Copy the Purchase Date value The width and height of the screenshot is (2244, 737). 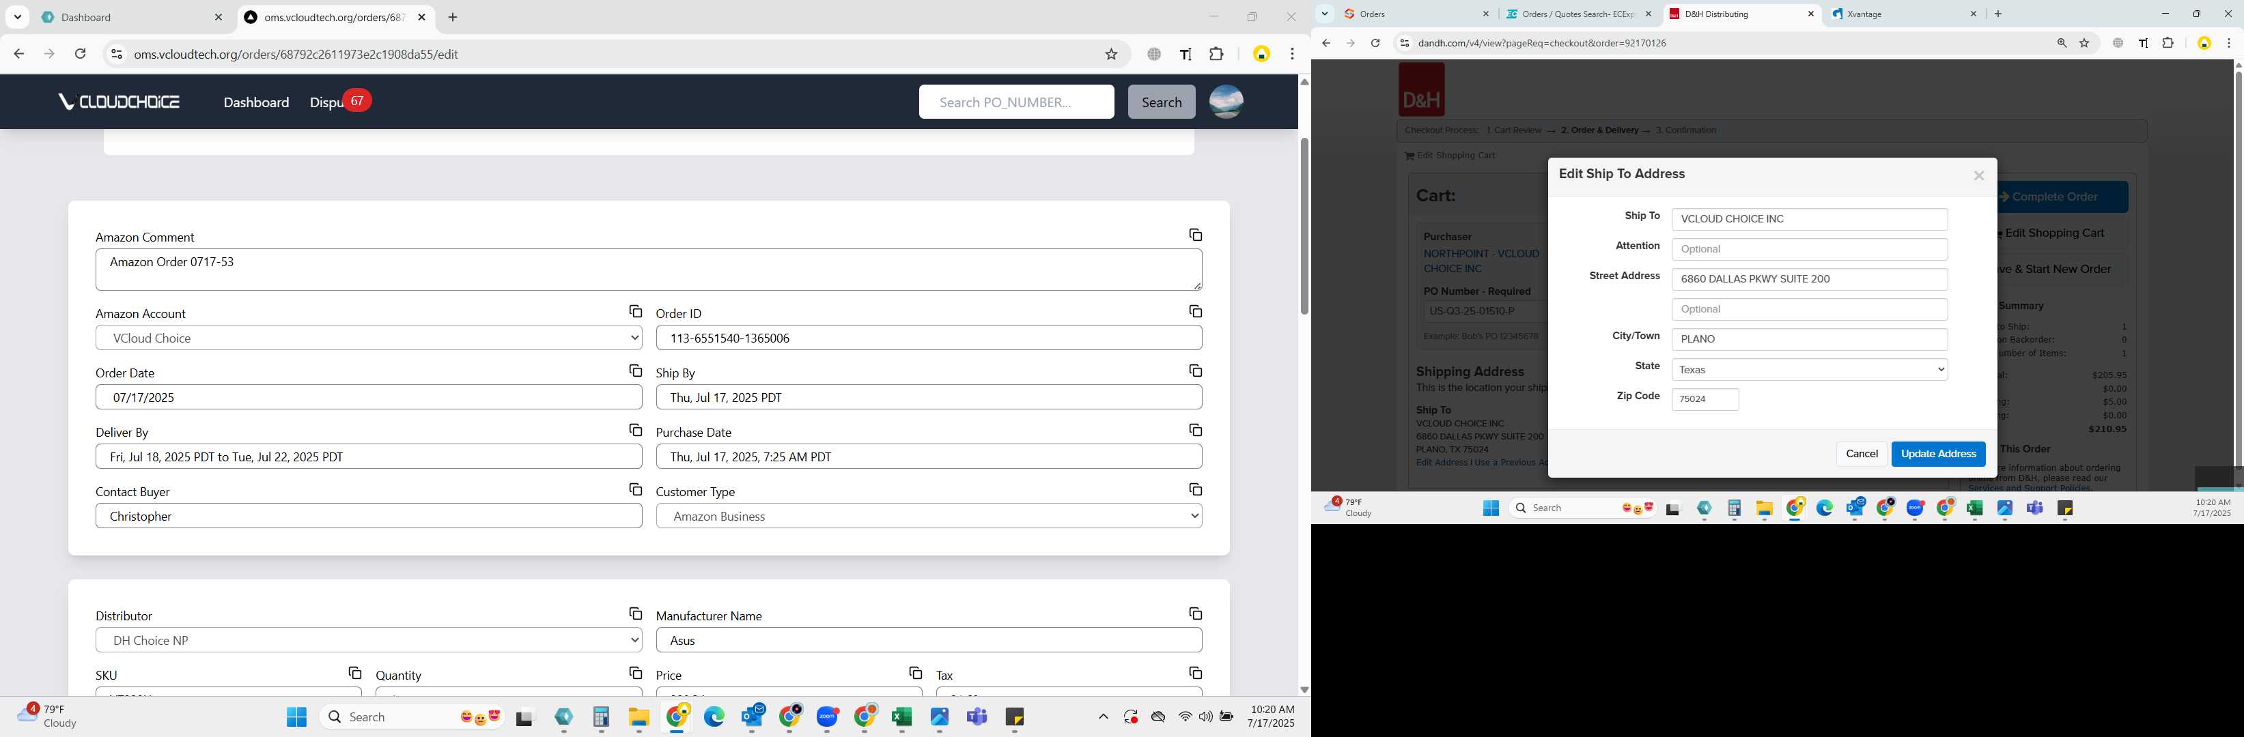pyautogui.click(x=1195, y=430)
